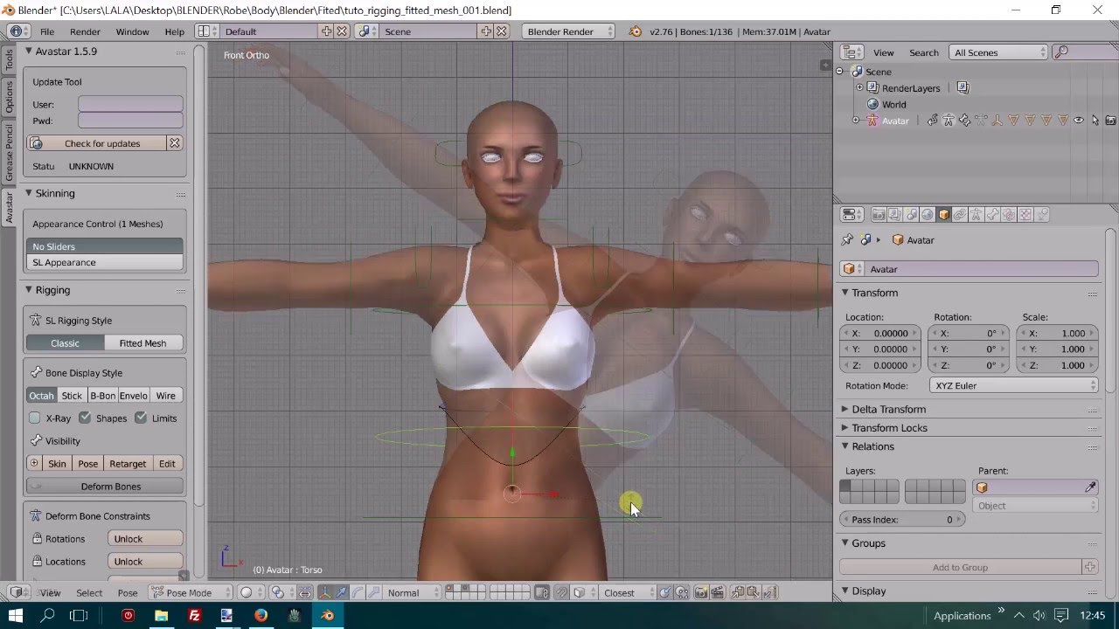Viewport: 1119px width, 629px height.
Task: Select the Classic rigging style
Action: [65, 343]
